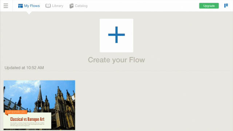
Task: Click the blue plus icon
Action: point(116,35)
